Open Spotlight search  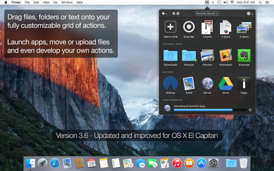260,3
